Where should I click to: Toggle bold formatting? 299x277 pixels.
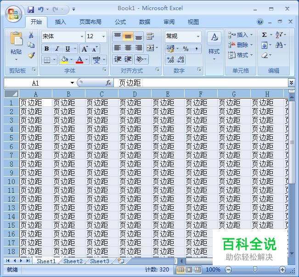pyautogui.click(x=46, y=49)
